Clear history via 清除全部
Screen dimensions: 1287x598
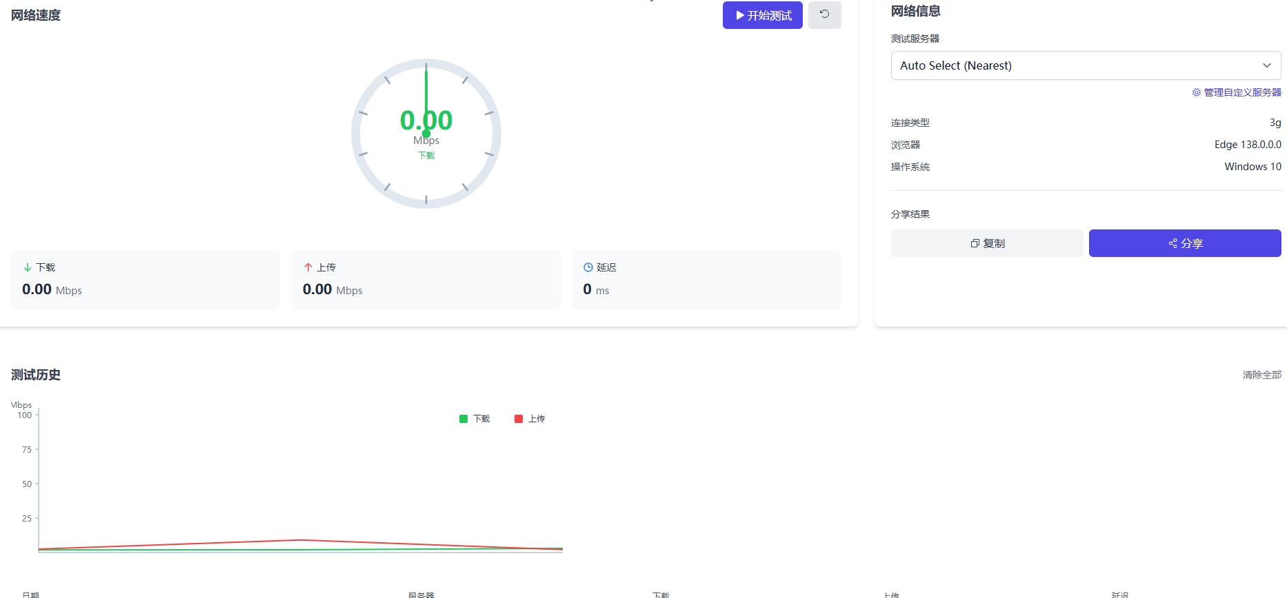tap(1261, 375)
